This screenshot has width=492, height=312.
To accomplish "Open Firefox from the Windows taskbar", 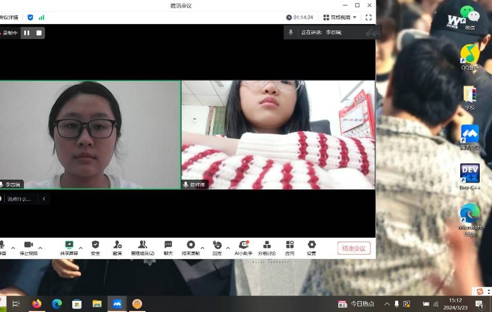I will point(36,304).
